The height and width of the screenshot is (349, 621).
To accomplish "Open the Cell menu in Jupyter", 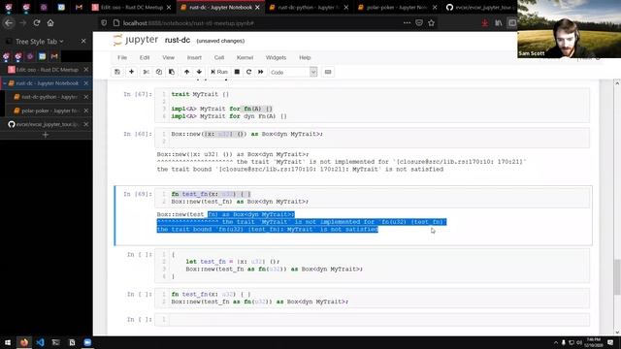I will (x=219, y=58).
